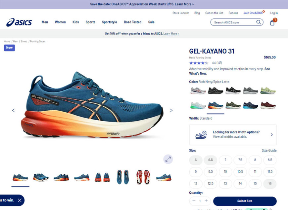
Task: Click the Log In link
Action: (274, 13)
